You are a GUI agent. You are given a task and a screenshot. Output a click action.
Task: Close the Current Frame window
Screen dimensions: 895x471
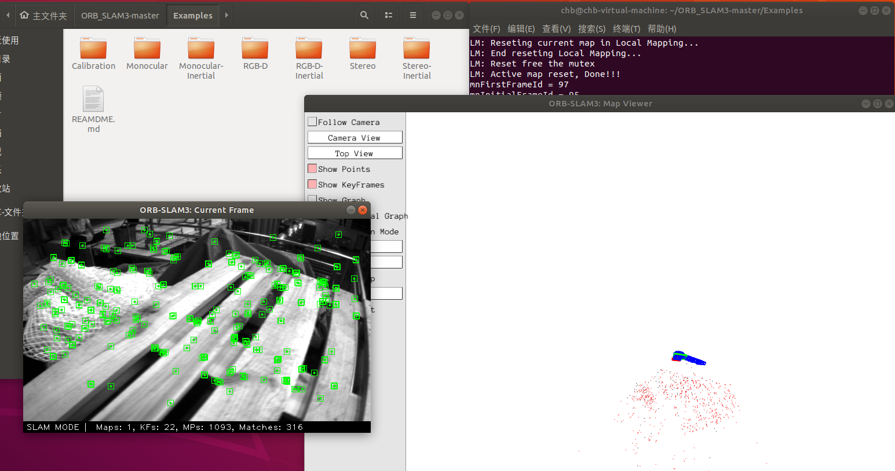point(363,210)
